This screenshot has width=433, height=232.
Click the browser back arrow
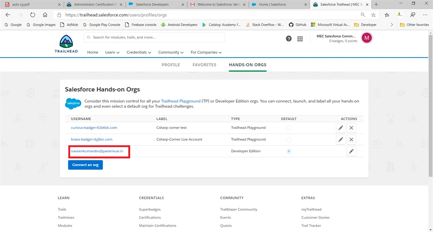pos(8,15)
